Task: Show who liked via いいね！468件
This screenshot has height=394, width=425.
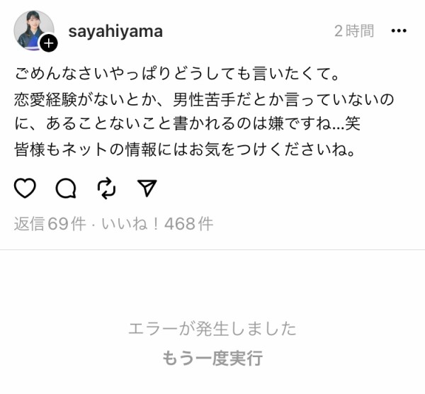Action: [157, 224]
